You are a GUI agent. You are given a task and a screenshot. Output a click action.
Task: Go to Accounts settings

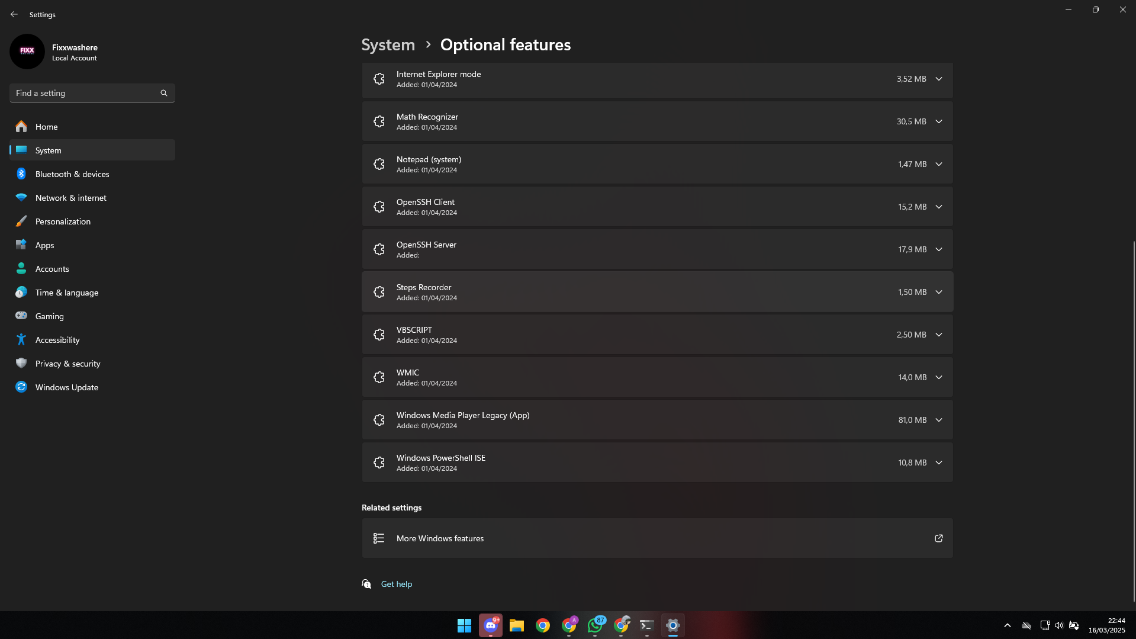(92, 269)
